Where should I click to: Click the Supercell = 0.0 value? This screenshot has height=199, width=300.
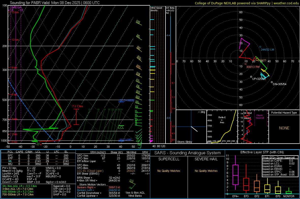tap(62, 186)
